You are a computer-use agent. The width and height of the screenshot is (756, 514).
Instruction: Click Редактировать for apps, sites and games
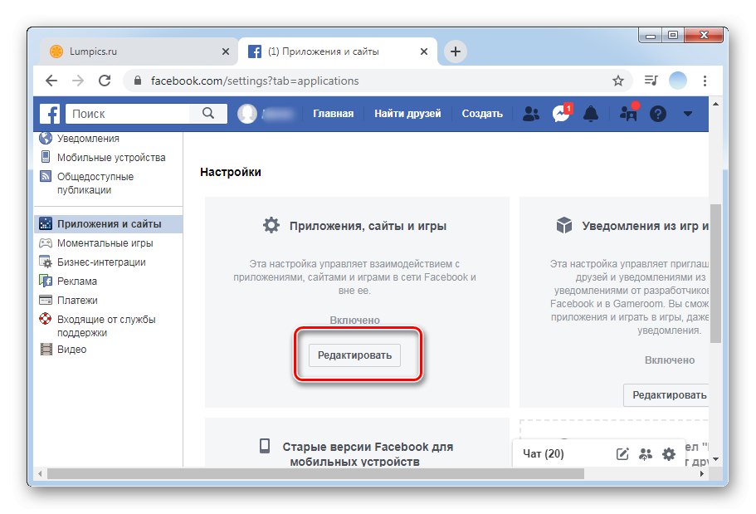pos(357,355)
